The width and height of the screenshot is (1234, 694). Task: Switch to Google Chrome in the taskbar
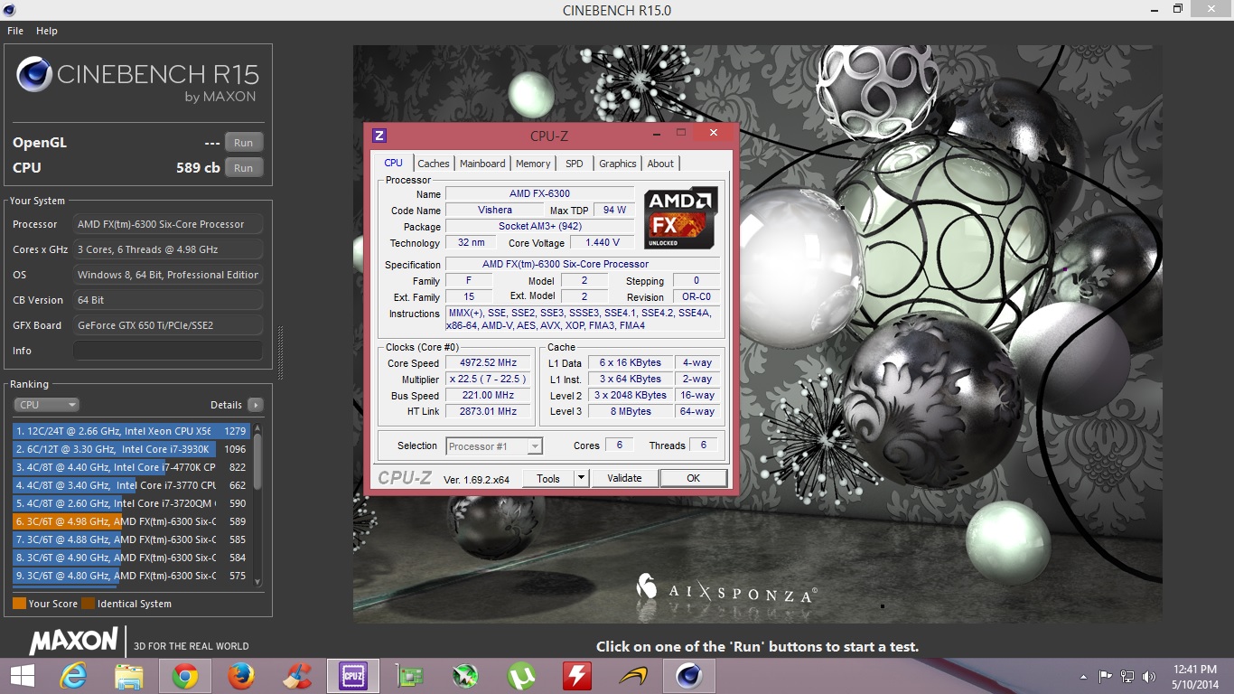point(185,676)
